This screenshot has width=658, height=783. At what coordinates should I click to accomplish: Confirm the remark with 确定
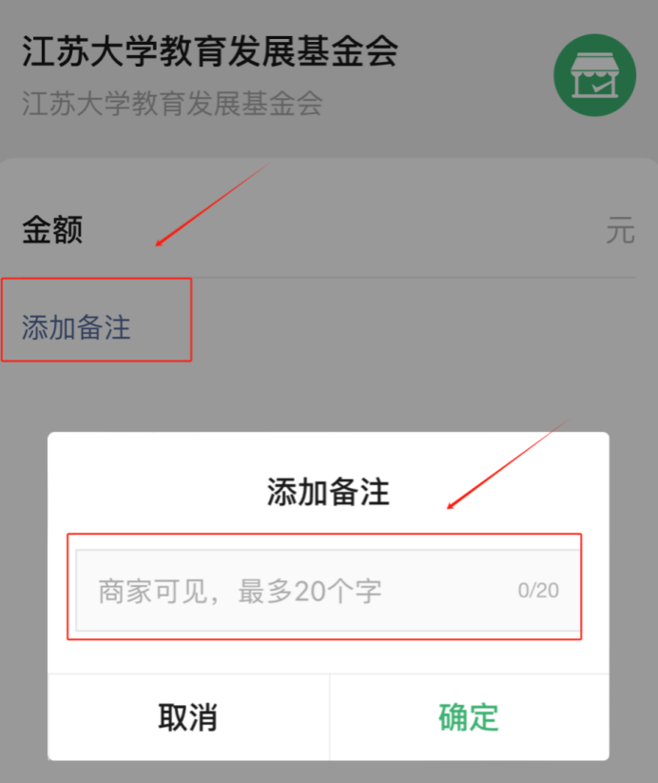click(x=469, y=717)
